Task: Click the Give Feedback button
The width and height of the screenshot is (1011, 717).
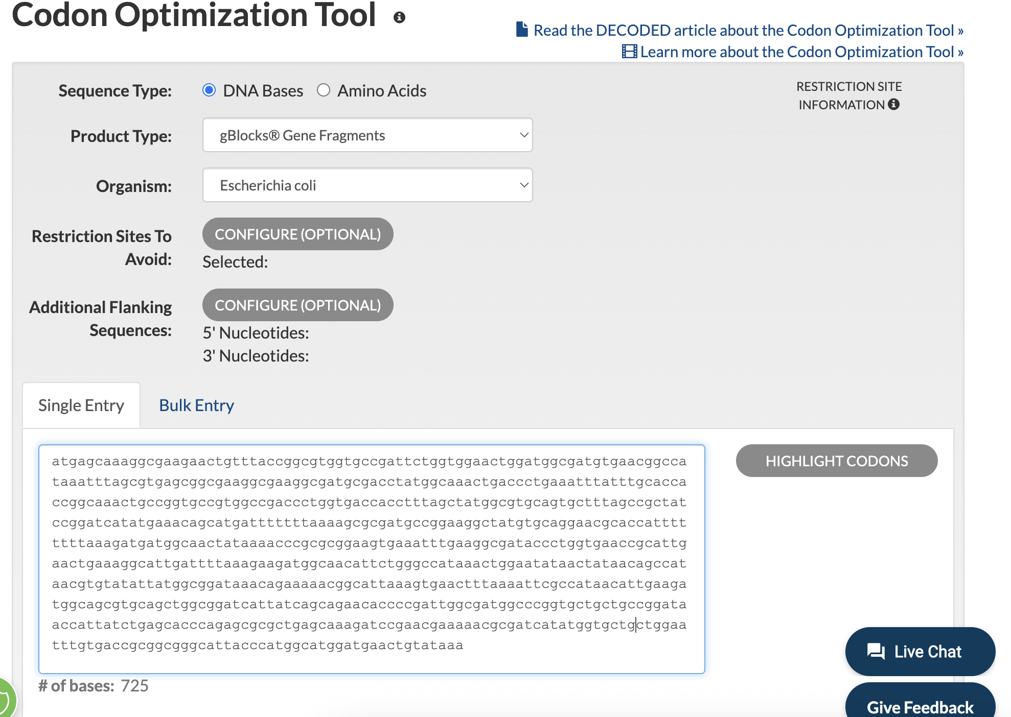Action: click(x=920, y=707)
